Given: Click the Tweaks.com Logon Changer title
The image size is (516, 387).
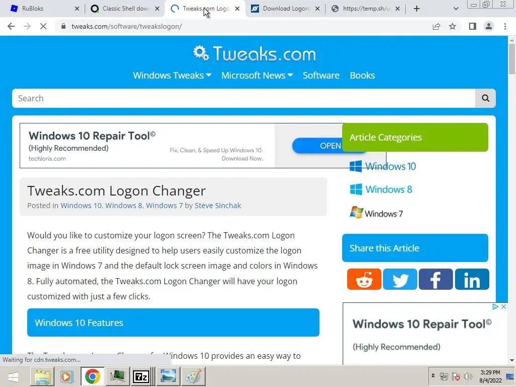Looking at the screenshot, I should pyautogui.click(x=116, y=191).
